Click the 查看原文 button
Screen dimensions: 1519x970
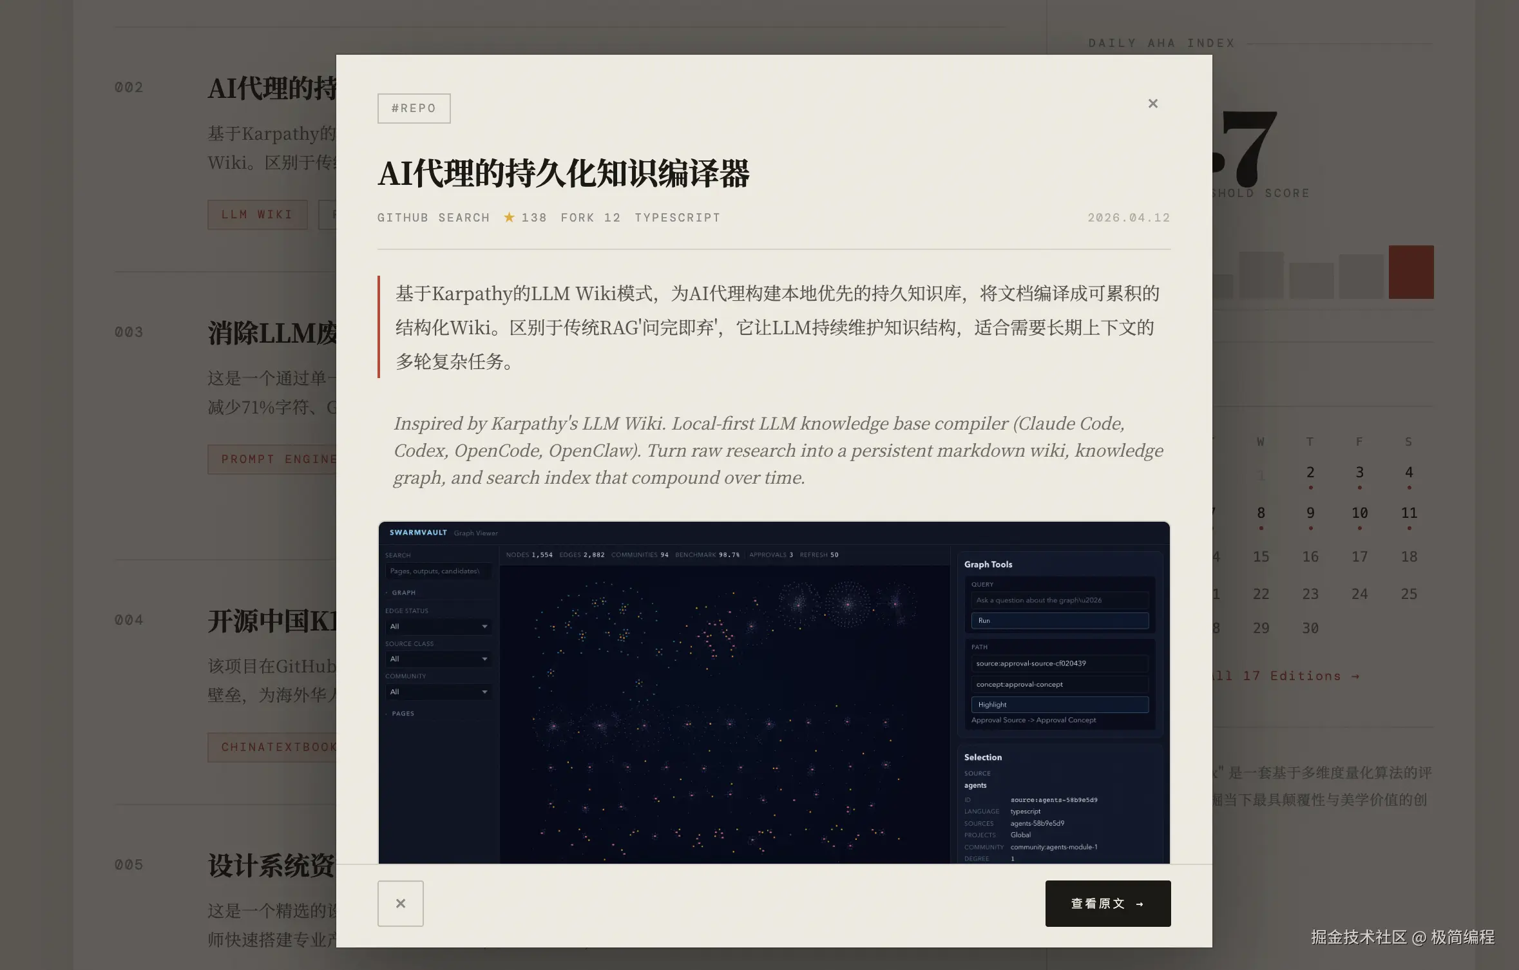click(1107, 903)
